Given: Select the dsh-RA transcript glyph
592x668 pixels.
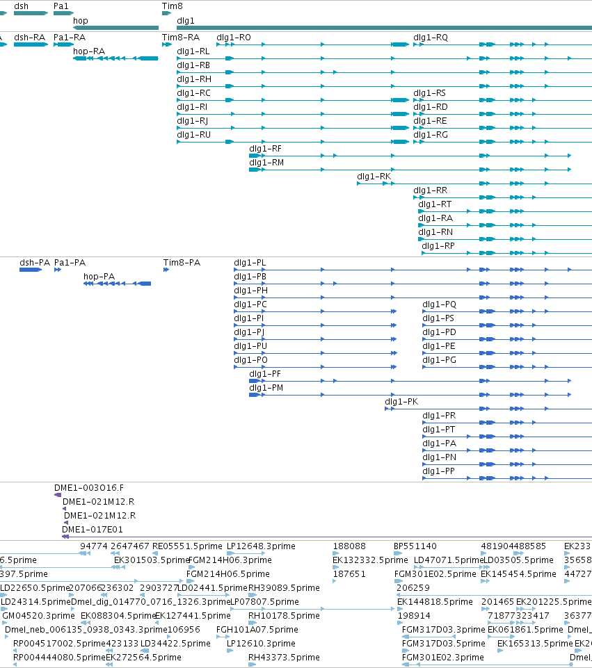Looking at the screenshot, I should pos(31,44).
